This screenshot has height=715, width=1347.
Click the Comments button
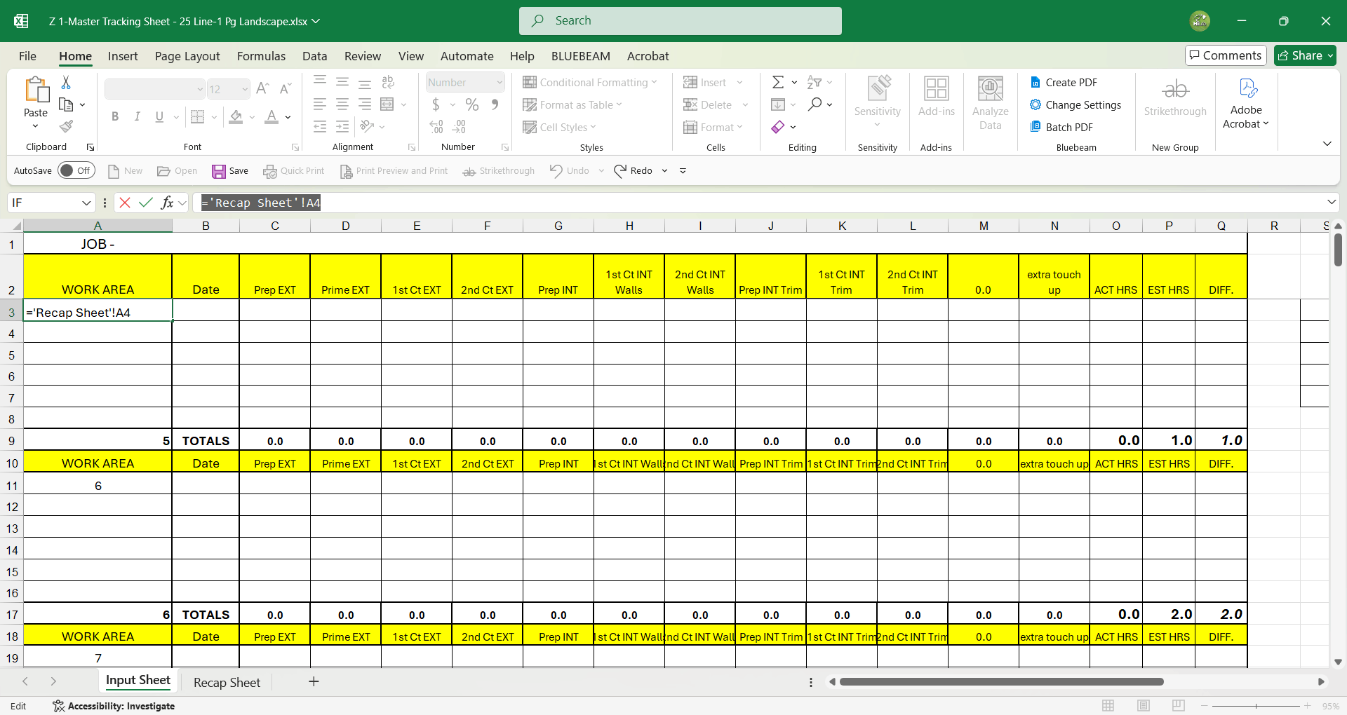(1225, 55)
